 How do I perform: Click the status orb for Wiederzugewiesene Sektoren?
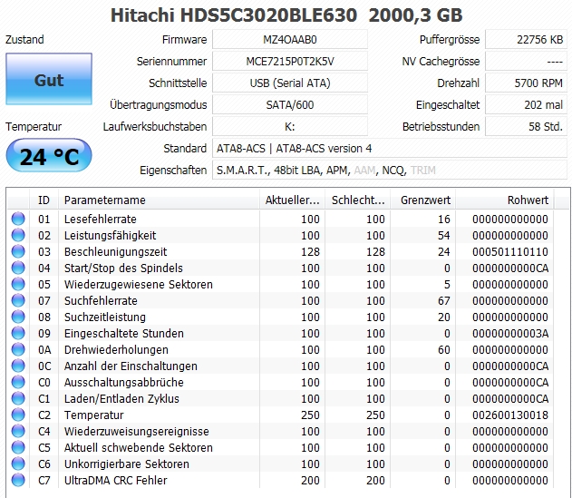[18, 284]
